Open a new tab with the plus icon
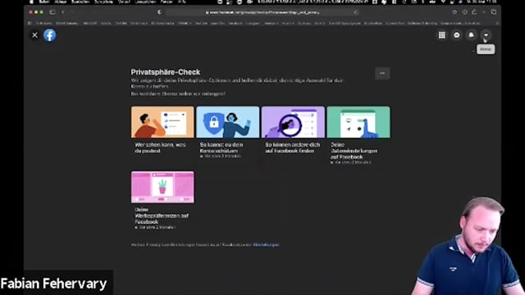 (484, 12)
